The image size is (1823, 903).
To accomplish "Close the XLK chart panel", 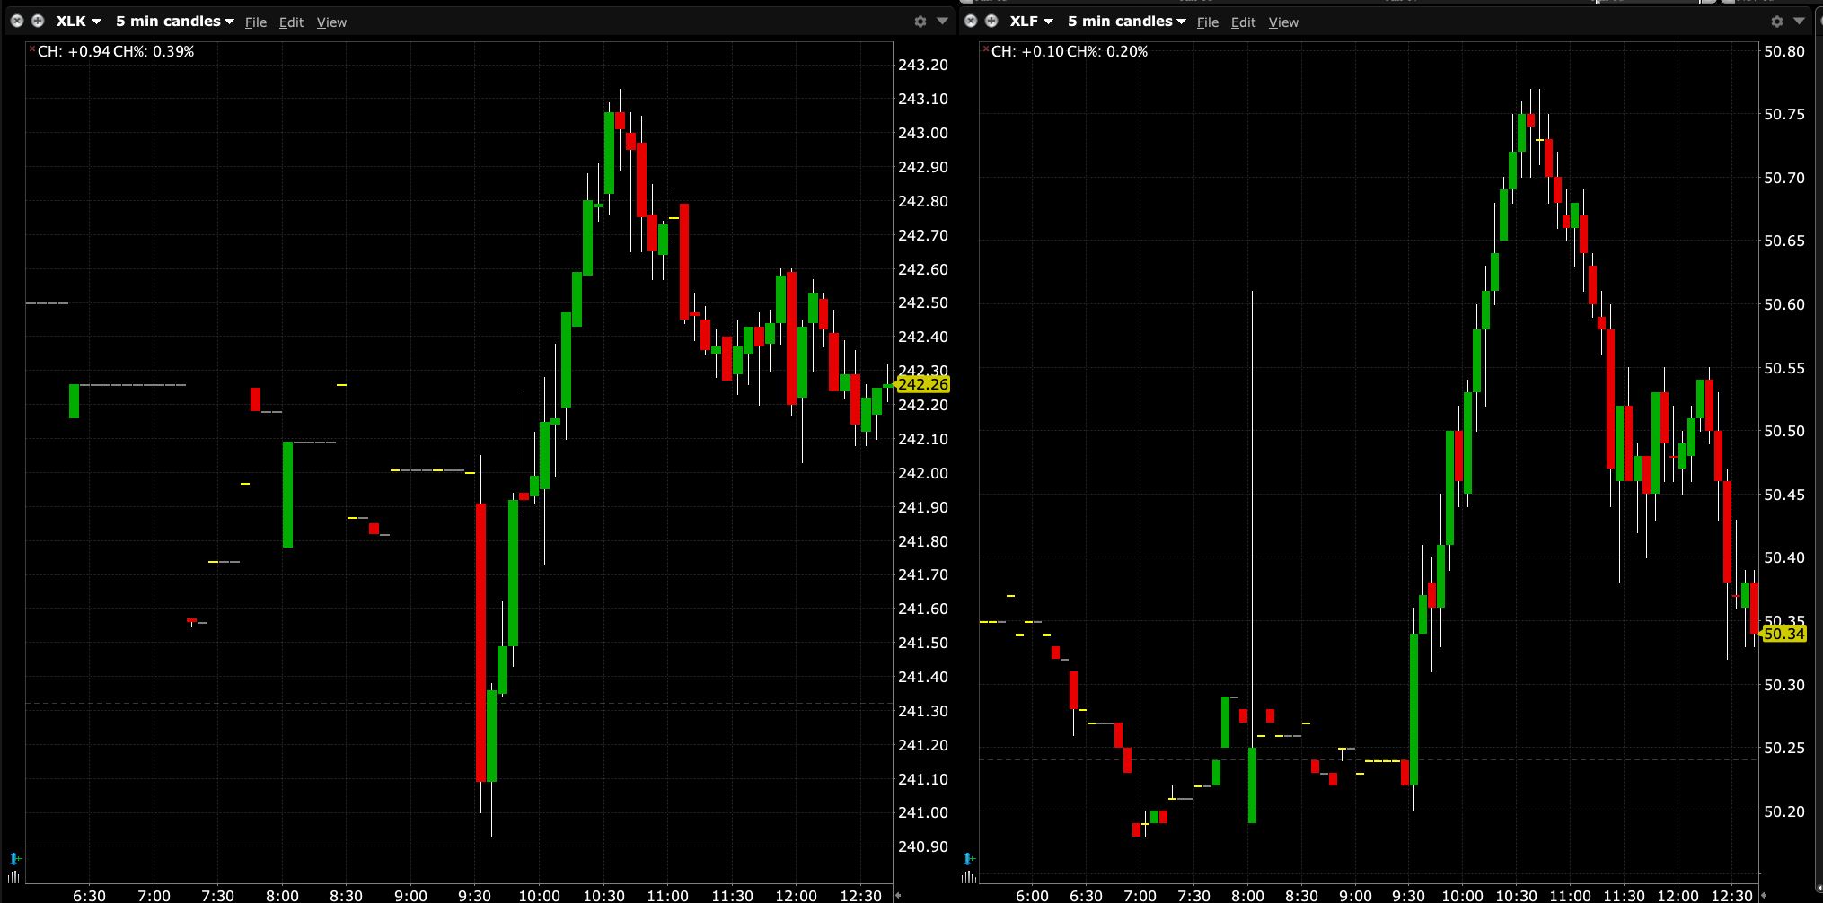I will pos(17,21).
